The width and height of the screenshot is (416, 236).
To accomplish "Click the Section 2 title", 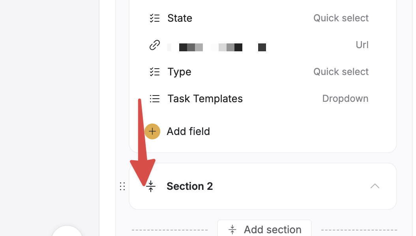I will click(x=189, y=186).
